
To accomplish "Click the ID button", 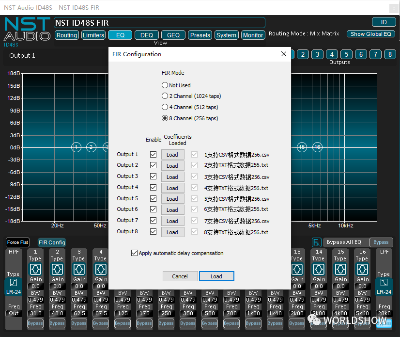I will [x=384, y=22].
